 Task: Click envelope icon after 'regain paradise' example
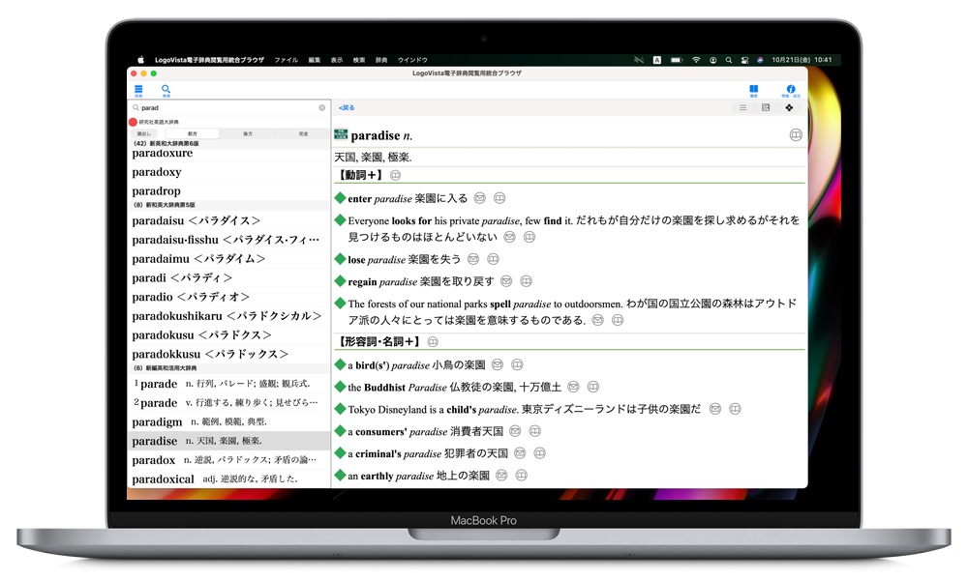pyautogui.click(x=506, y=281)
